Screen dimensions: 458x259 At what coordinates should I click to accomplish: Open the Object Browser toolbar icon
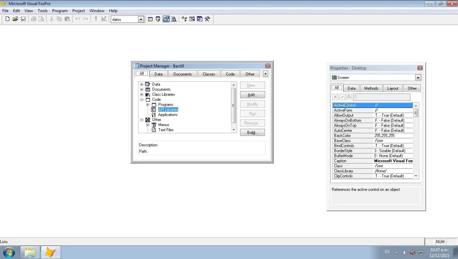tap(192, 19)
